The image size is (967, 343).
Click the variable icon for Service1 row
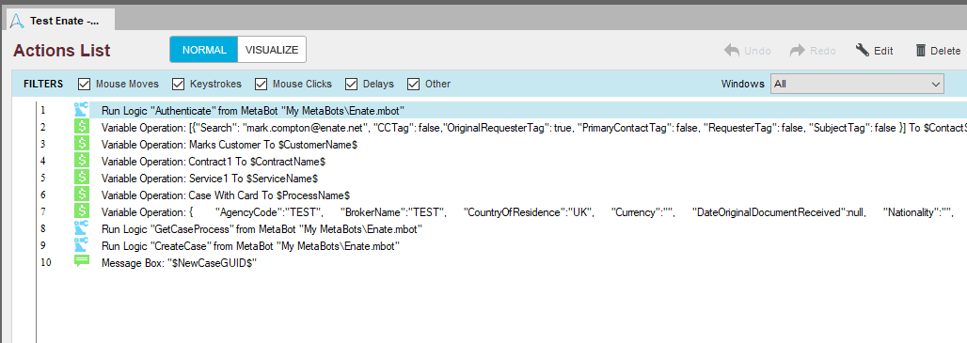pos(82,178)
